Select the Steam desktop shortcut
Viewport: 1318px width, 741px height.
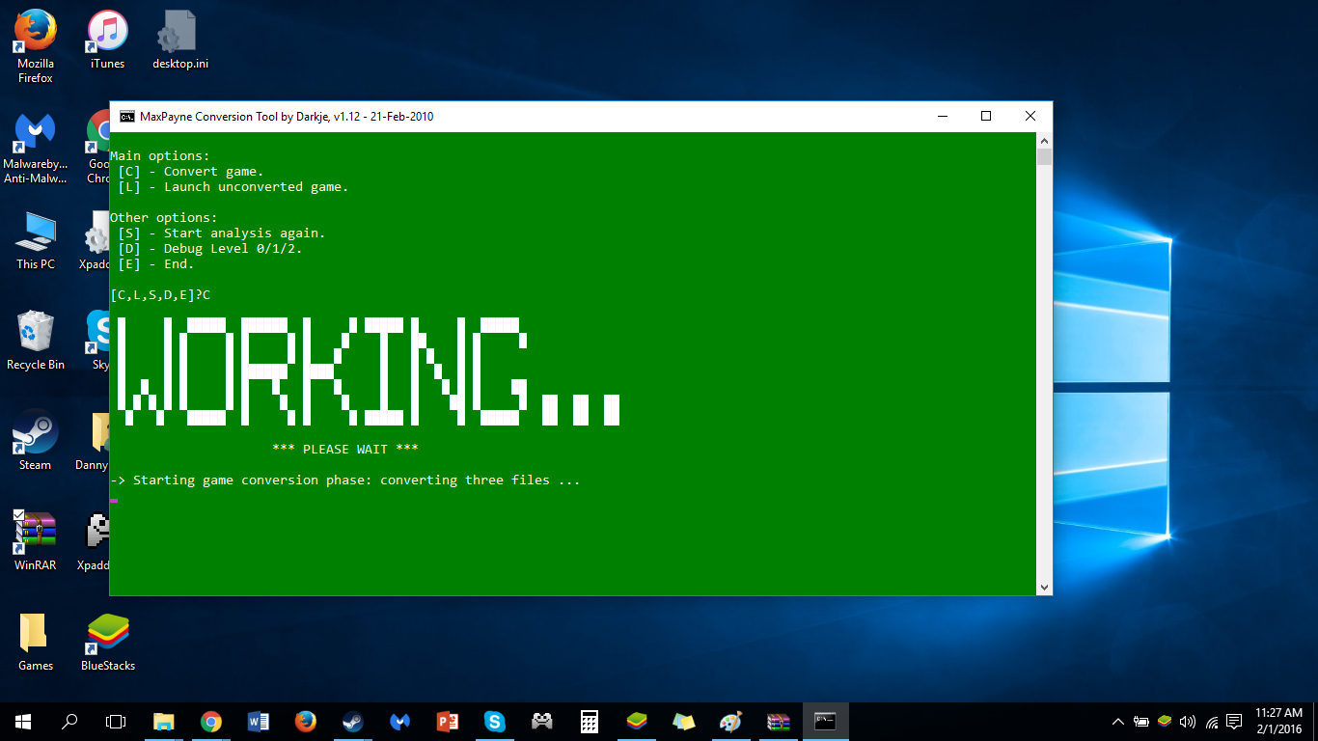point(36,442)
